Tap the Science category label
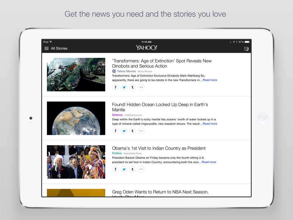 (117, 115)
